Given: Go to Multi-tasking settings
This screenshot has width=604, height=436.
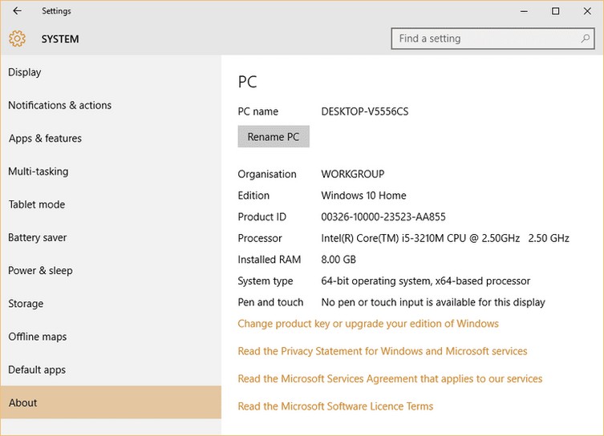Looking at the screenshot, I should tap(111, 172).
